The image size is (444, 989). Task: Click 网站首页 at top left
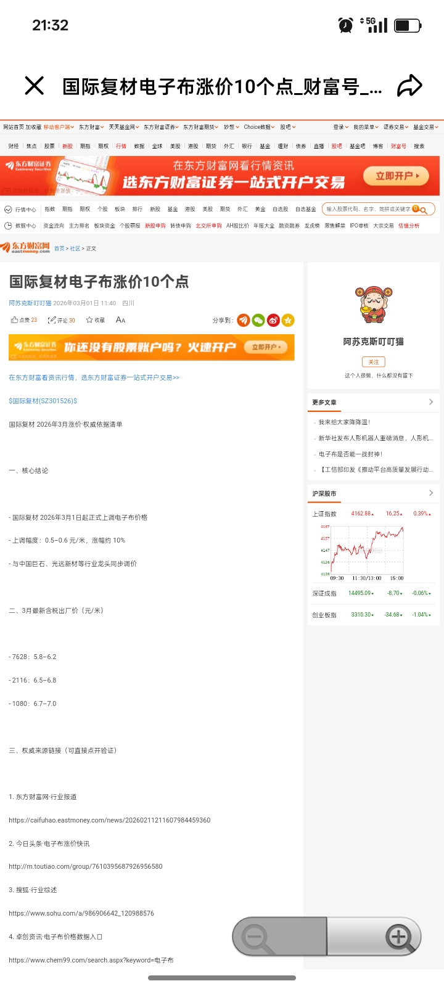[x=13, y=127]
